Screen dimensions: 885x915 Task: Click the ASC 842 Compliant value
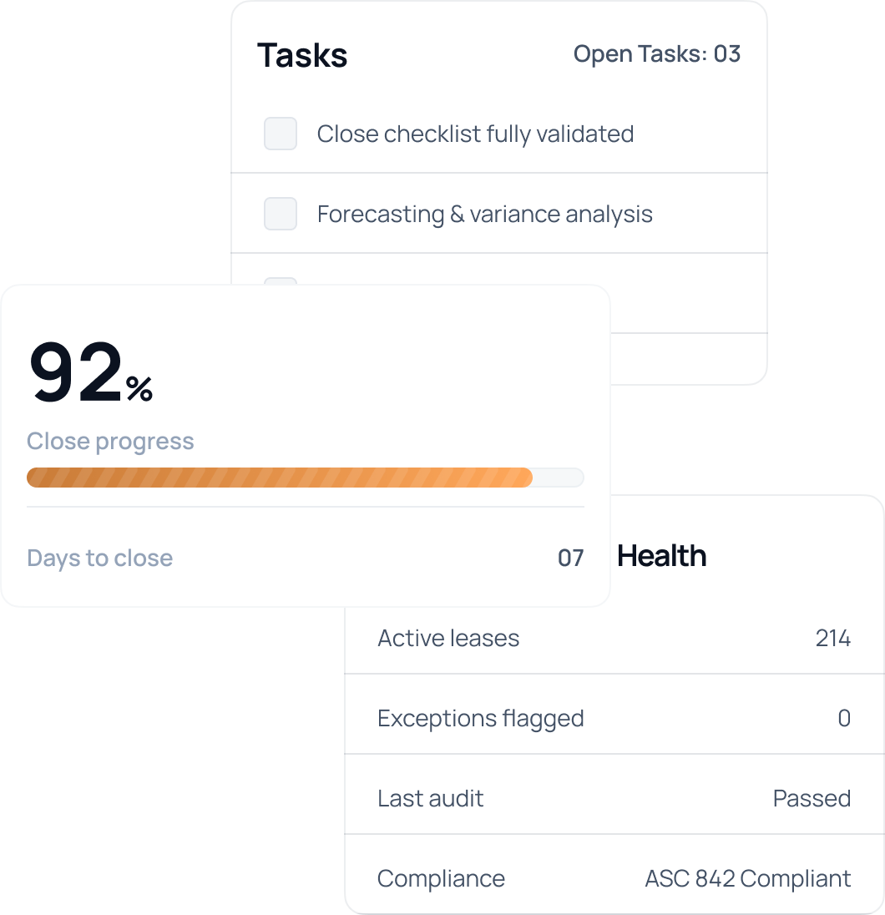(747, 878)
